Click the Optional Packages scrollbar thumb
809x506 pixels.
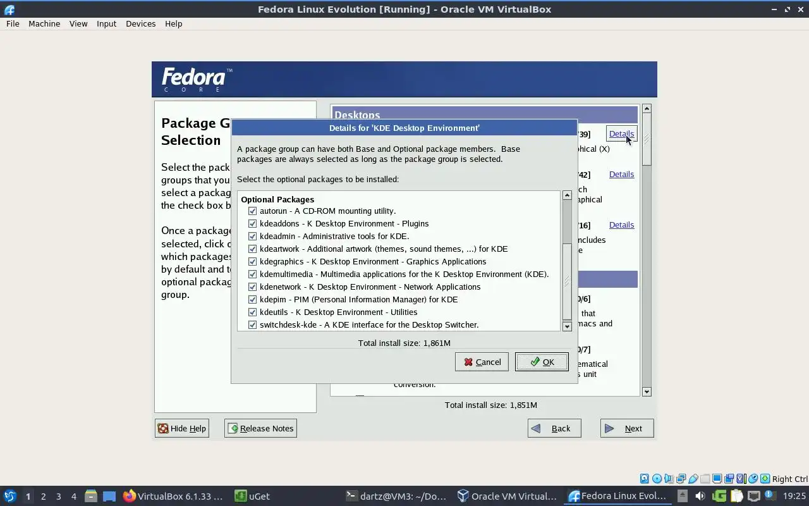pyautogui.click(x=567, y=281)
